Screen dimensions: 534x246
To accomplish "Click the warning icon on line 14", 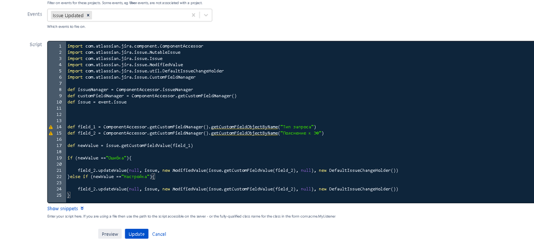I will (x=51, y=127).
